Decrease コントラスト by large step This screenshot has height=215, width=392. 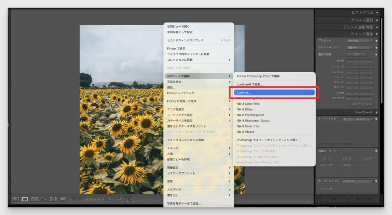pyautogui.click(x=349, y=67)
